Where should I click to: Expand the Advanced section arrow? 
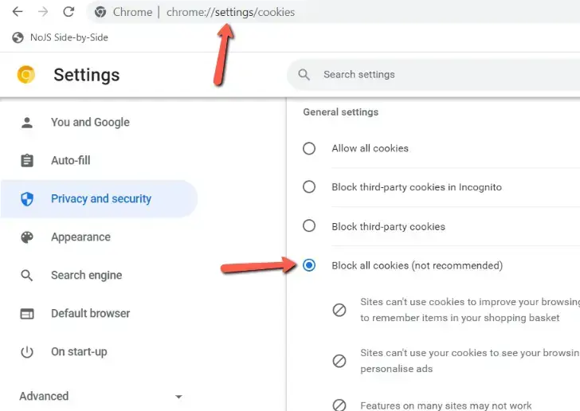coord(178,397)
